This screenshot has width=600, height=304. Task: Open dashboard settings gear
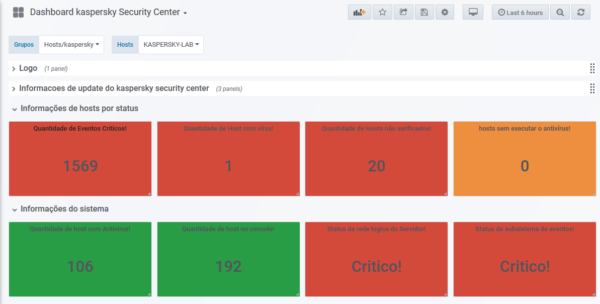445,13
